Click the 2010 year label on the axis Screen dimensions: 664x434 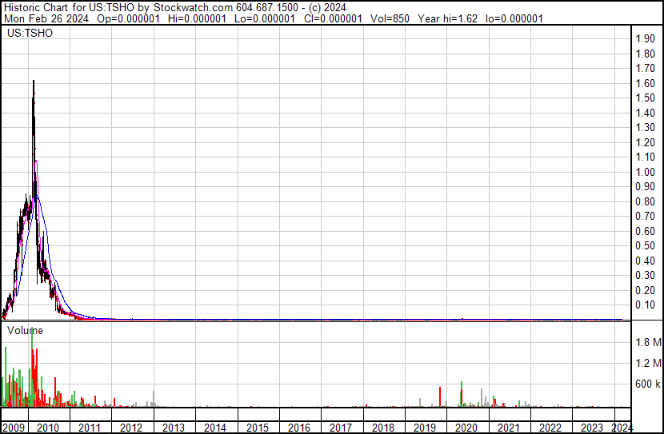tap(48, 428)
